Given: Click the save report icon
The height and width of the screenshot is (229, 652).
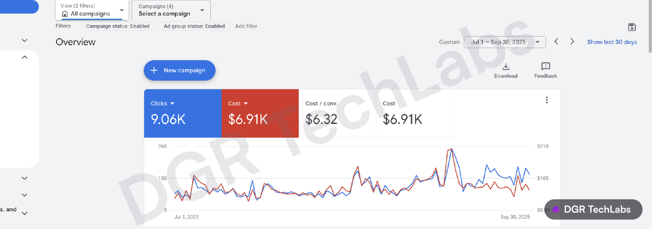Looking at the screenshot, I should [632, 27].
